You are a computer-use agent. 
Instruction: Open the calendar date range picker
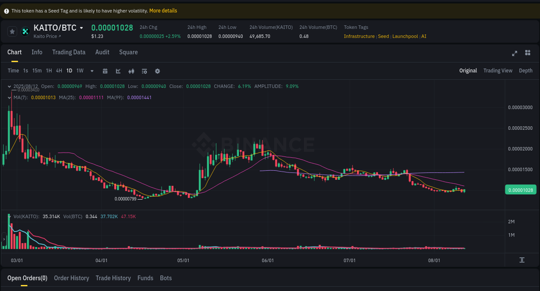[105, 71]
